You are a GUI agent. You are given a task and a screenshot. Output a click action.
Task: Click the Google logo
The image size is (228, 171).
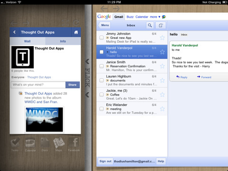pyautogui.click(x=104, y=17)
